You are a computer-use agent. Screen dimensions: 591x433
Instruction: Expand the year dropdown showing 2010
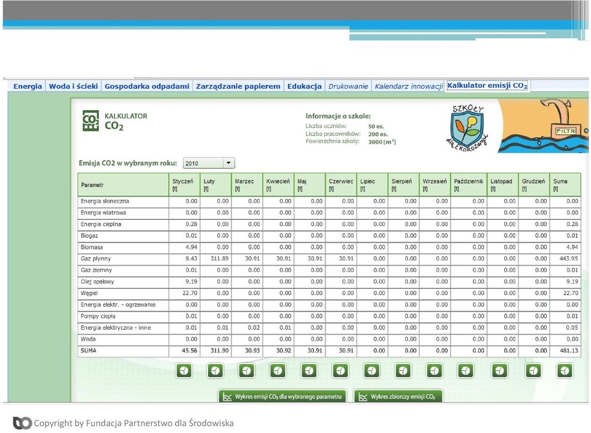(x=209, y=163)
